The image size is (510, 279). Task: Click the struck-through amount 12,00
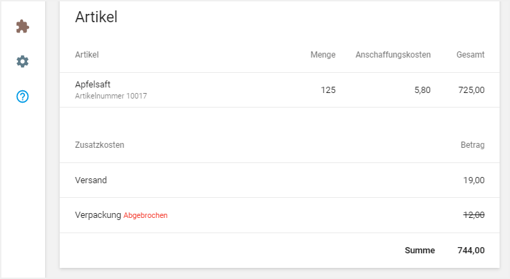(x=474, y=215)
